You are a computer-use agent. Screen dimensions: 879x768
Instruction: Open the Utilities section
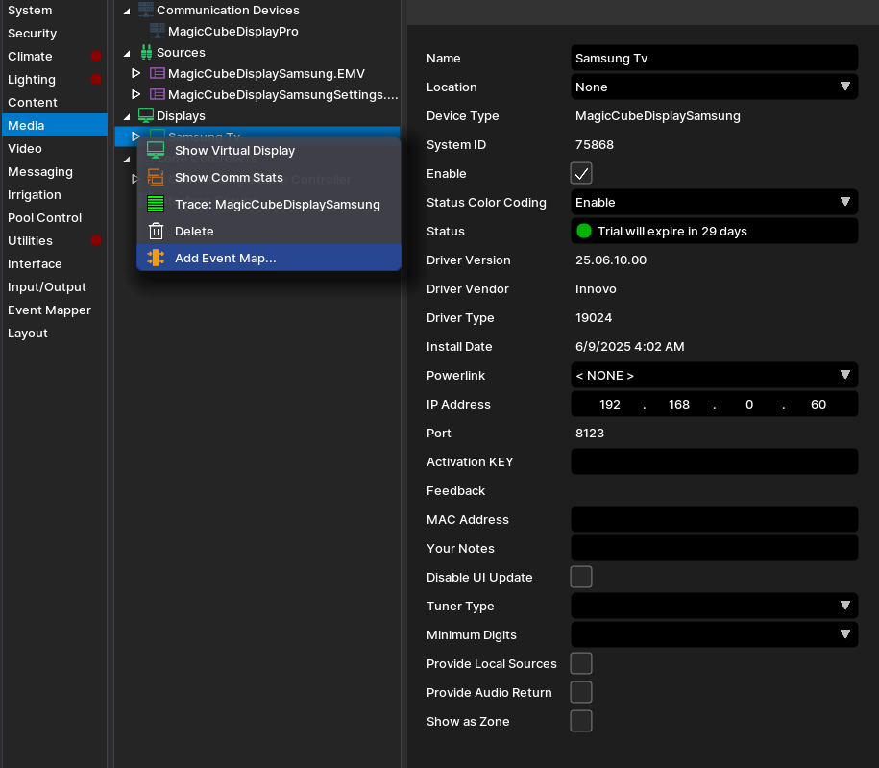click(55, 240)
